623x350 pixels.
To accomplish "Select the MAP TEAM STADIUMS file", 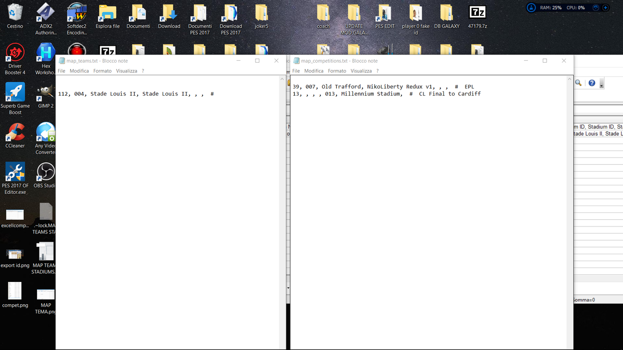I will [44, 259].
